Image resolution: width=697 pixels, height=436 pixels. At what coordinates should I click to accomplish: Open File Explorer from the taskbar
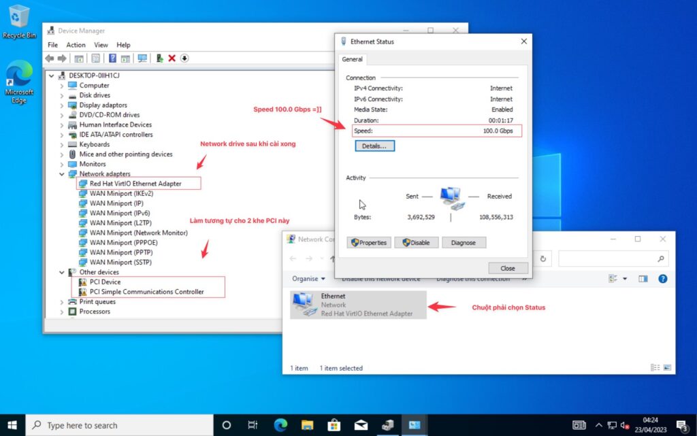coord(307,425)
